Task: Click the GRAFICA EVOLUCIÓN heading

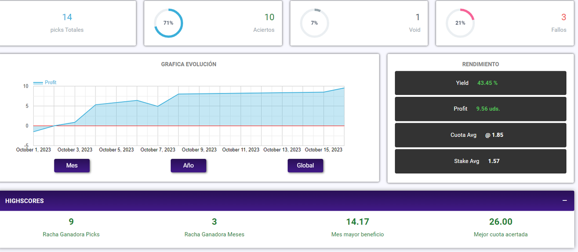Action: pos(189,64)
